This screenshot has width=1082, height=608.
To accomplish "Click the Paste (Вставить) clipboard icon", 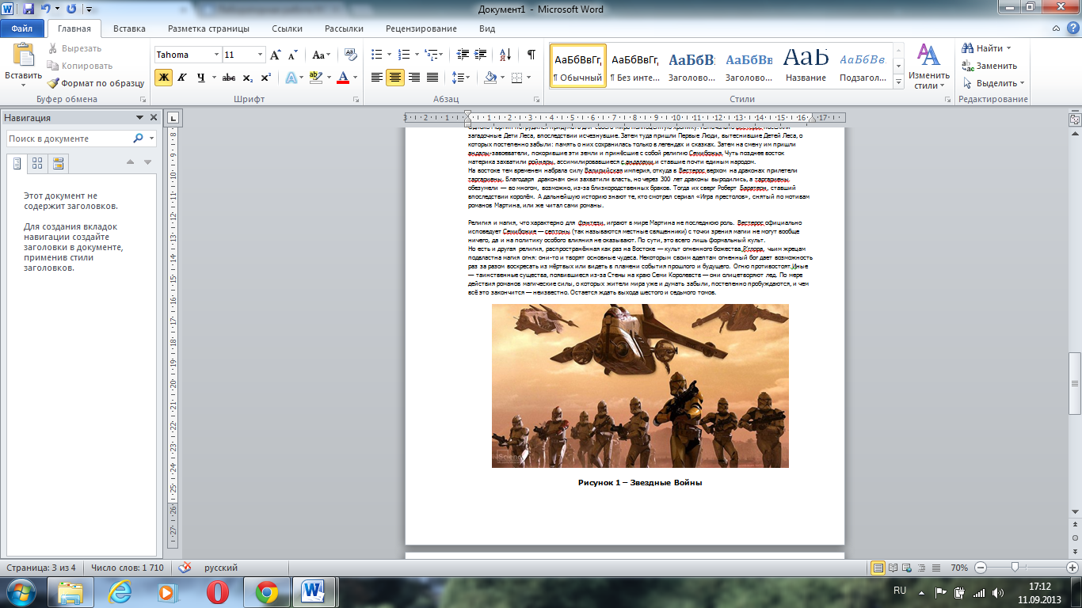I will pyautogui.click(x=24, y=55).
